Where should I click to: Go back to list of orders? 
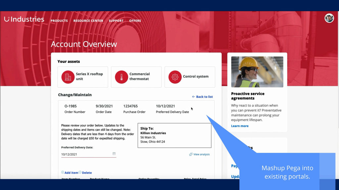(x=202, y=97)
